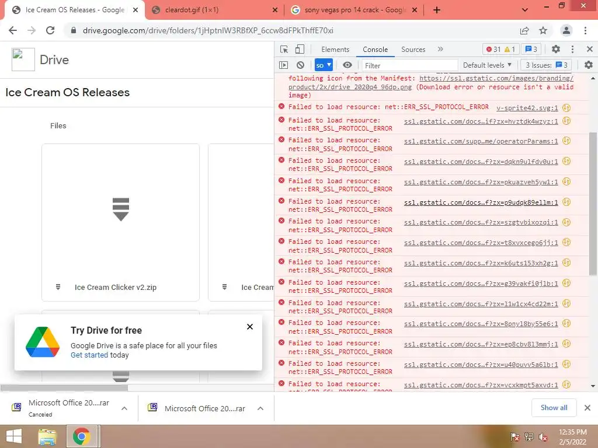
Task: Click Show all downloads
Action: coord(554,408)
